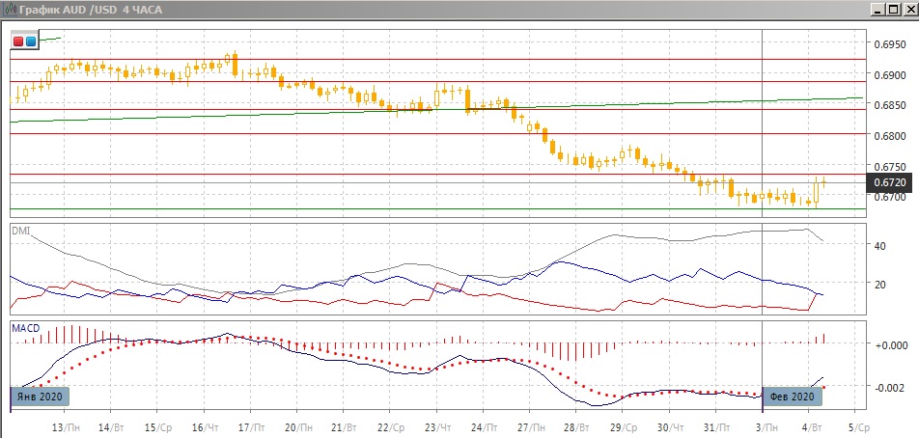This screenshot has width=919, height=438.
Task: Click the title text График AUD /USD 4 ЧАСА
Action: point(91,10)
